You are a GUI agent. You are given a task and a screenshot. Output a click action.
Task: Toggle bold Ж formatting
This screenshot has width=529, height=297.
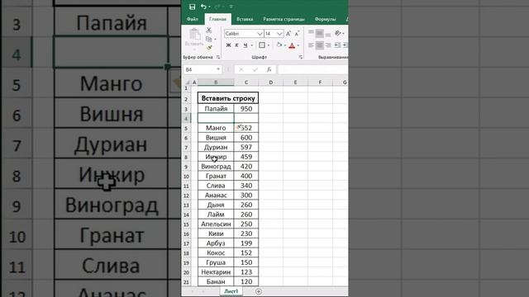[x=228, y=45]
